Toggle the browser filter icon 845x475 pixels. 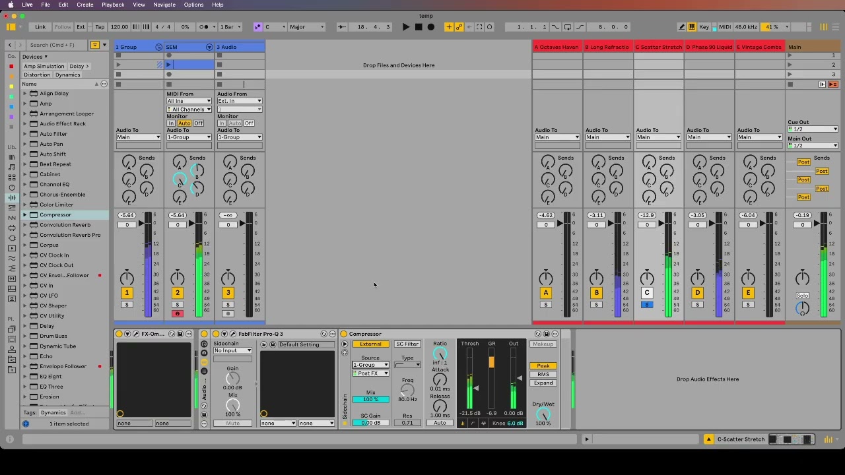pos(94,45)
